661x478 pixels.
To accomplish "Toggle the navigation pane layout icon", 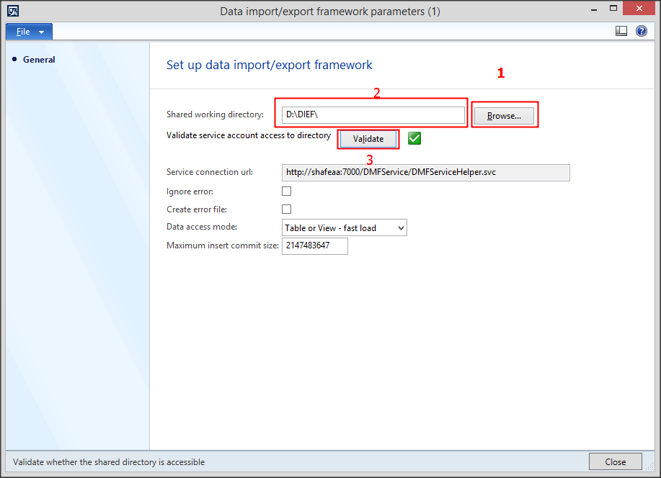I will tap(621, 31).
